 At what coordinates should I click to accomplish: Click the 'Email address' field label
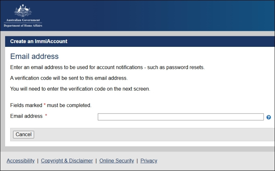[x=26, y=116]
